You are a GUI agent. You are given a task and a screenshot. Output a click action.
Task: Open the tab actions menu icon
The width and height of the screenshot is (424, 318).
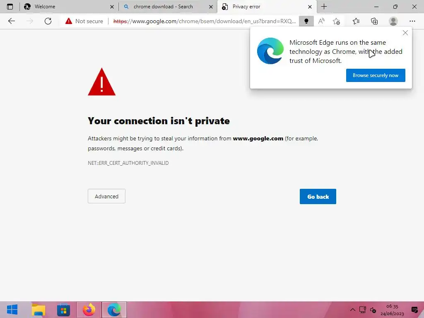click(10, 7)
